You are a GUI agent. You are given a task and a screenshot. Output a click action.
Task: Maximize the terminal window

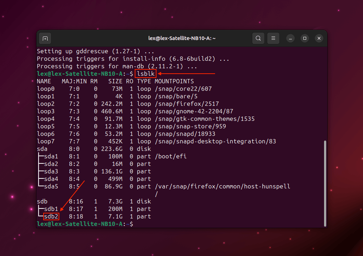point(305,39)
